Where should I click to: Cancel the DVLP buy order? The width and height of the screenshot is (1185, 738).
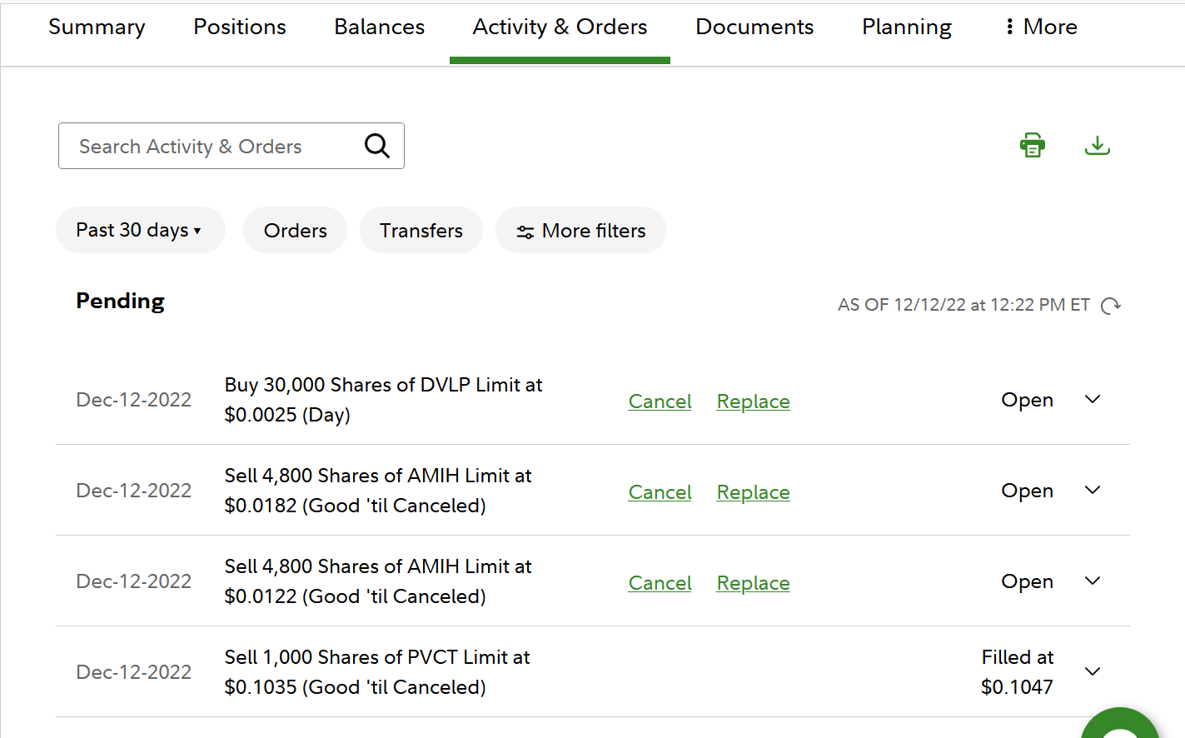[660, 401]
